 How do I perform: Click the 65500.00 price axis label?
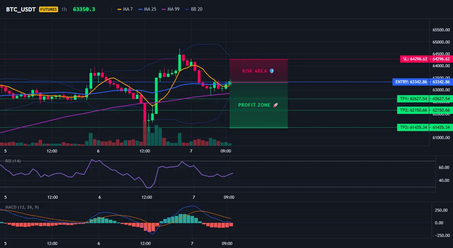point(441,30)
